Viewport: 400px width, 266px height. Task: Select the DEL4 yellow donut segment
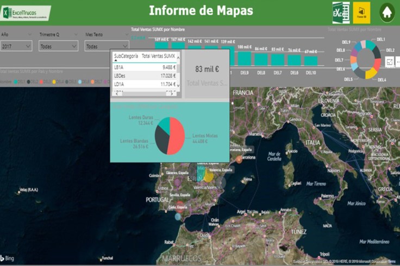click(371, 73)
